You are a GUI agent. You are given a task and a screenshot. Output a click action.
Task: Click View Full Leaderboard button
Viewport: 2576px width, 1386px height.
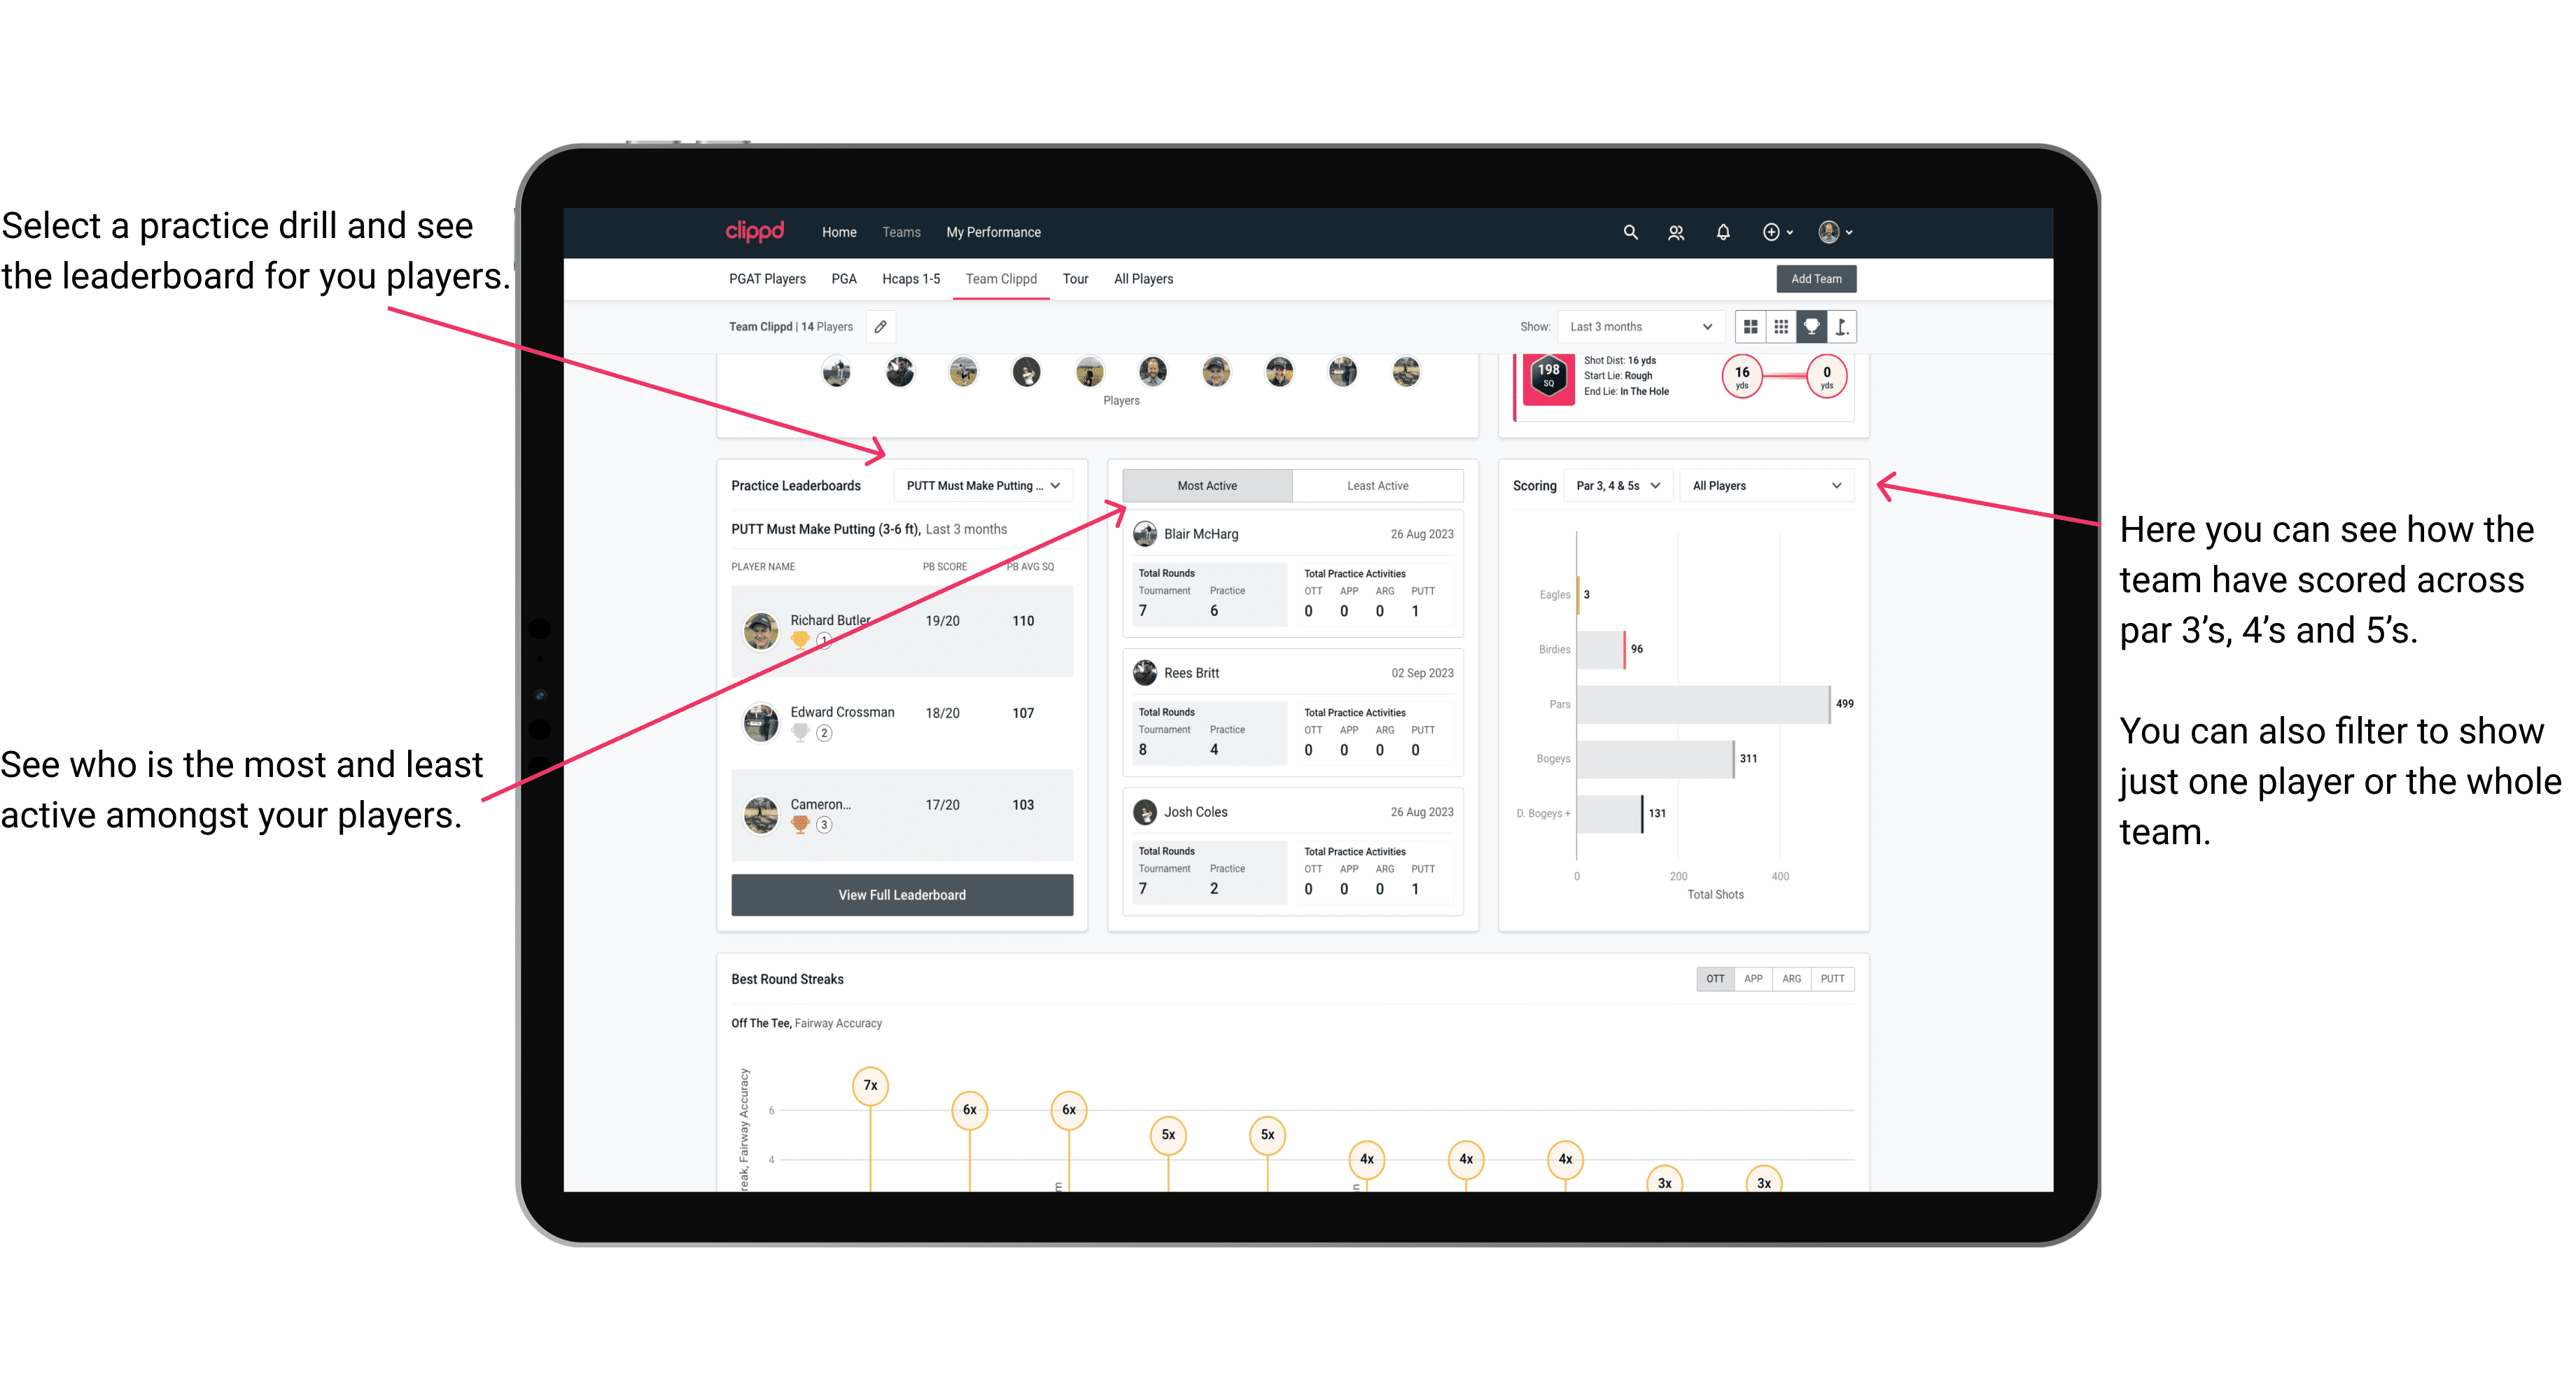pos(901,895)
